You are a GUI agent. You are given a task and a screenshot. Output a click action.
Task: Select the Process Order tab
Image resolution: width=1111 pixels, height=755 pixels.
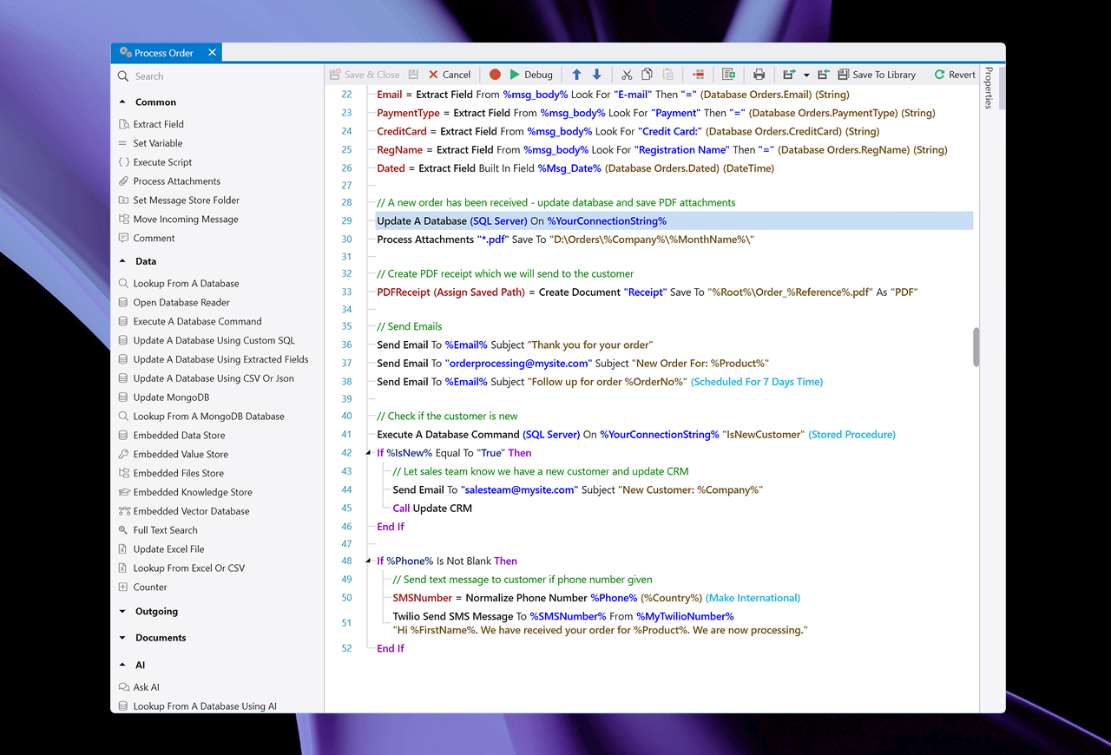[162, 53]
